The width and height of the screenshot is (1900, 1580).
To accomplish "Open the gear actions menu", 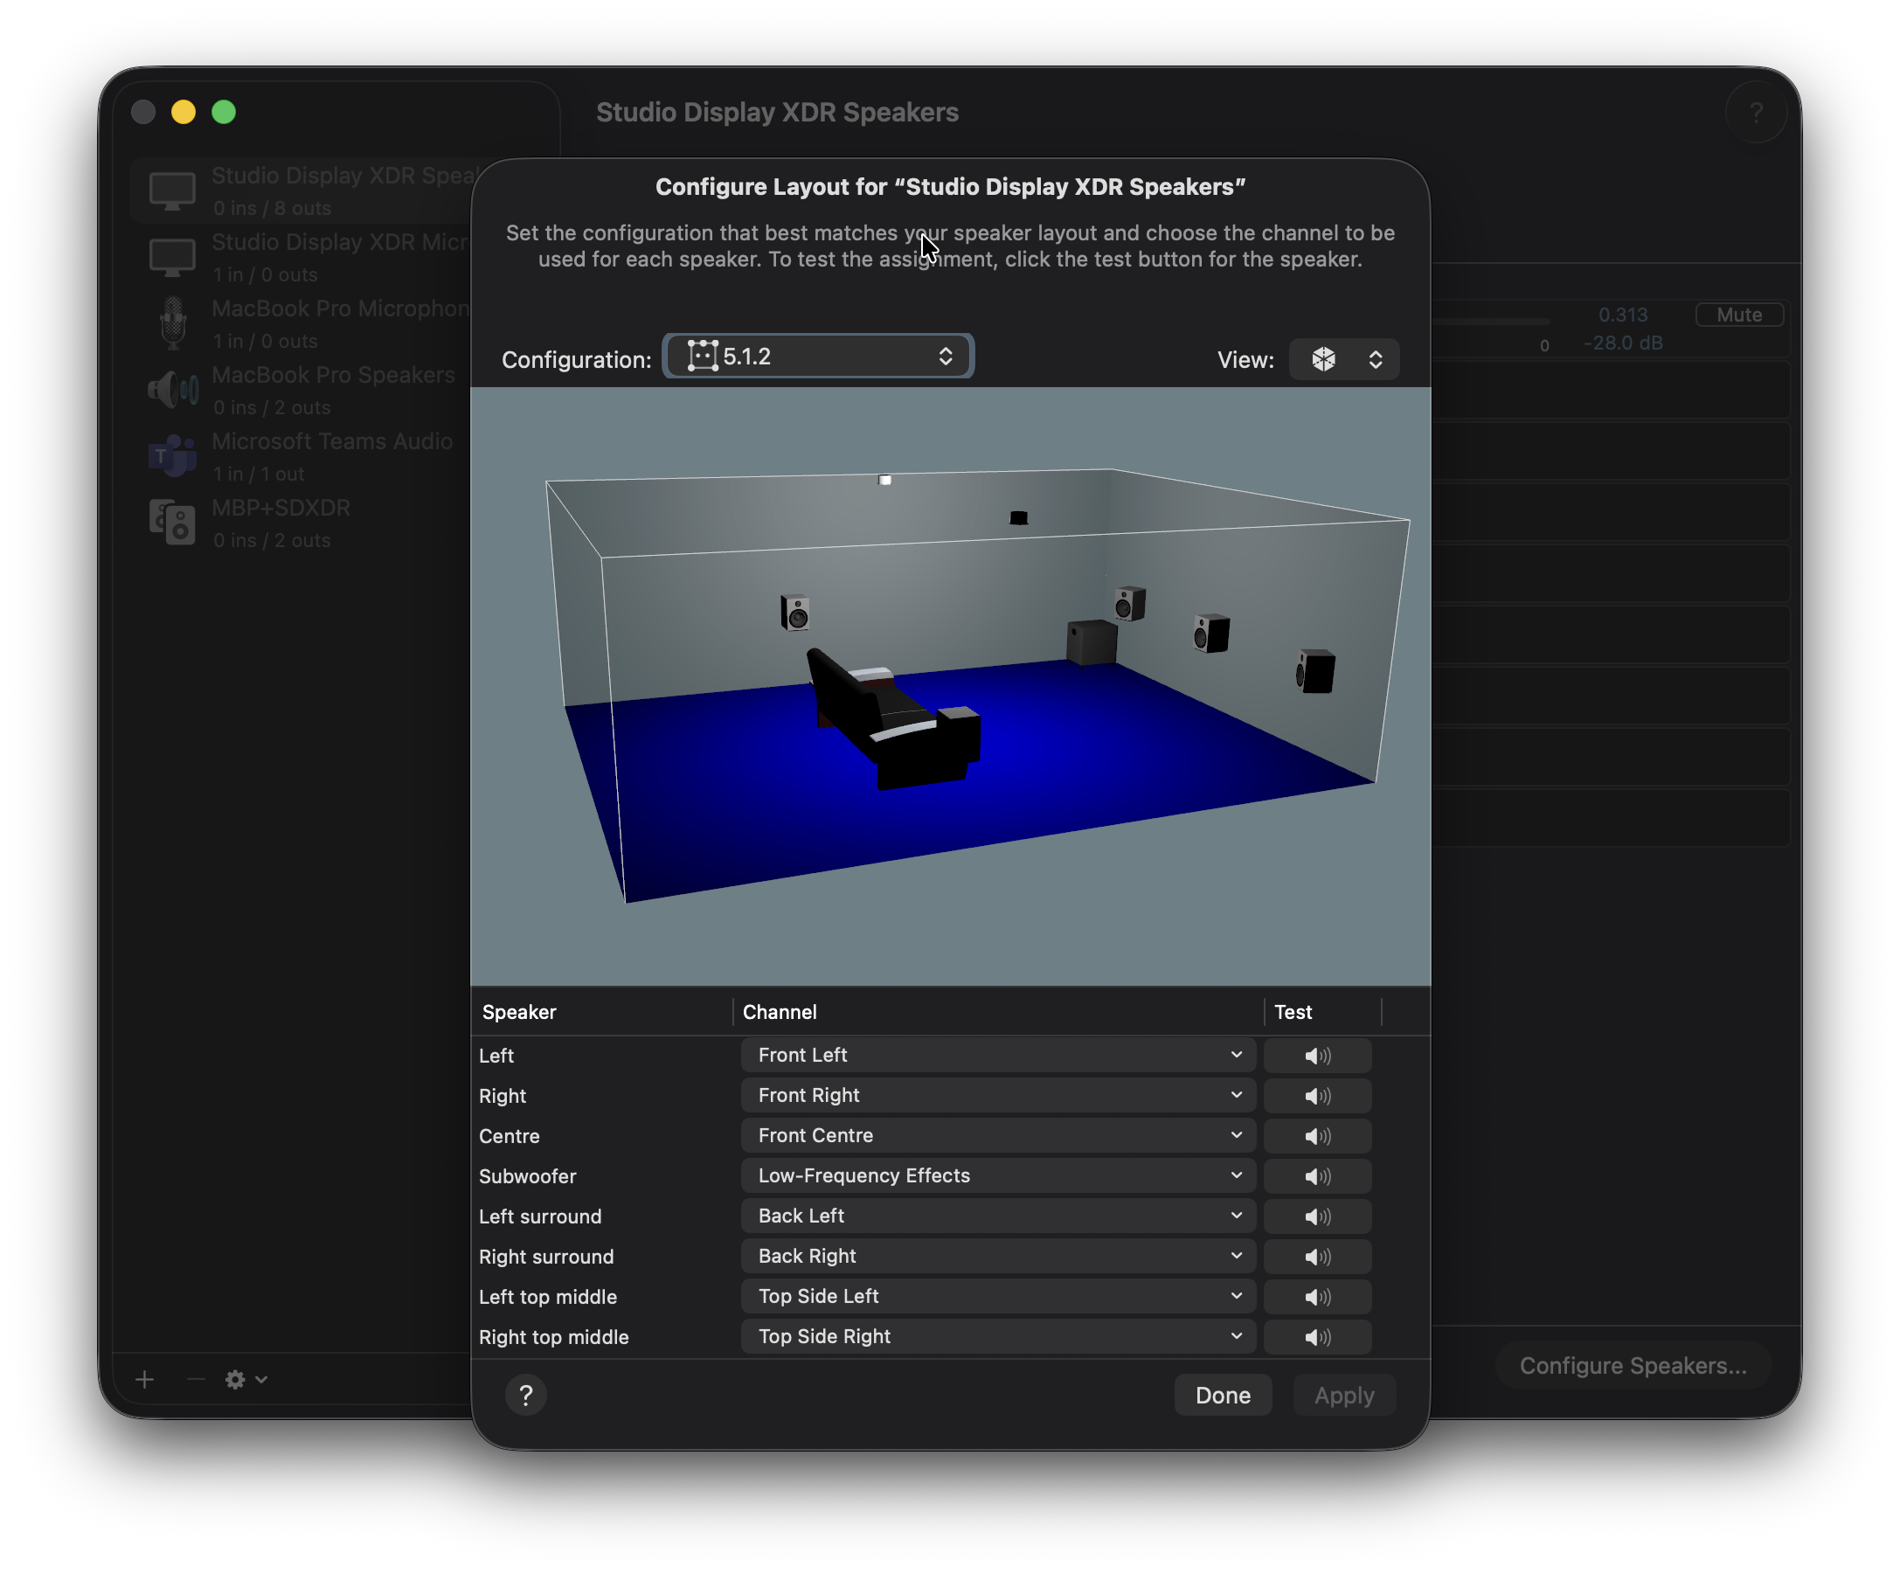I will point(246,1379).
